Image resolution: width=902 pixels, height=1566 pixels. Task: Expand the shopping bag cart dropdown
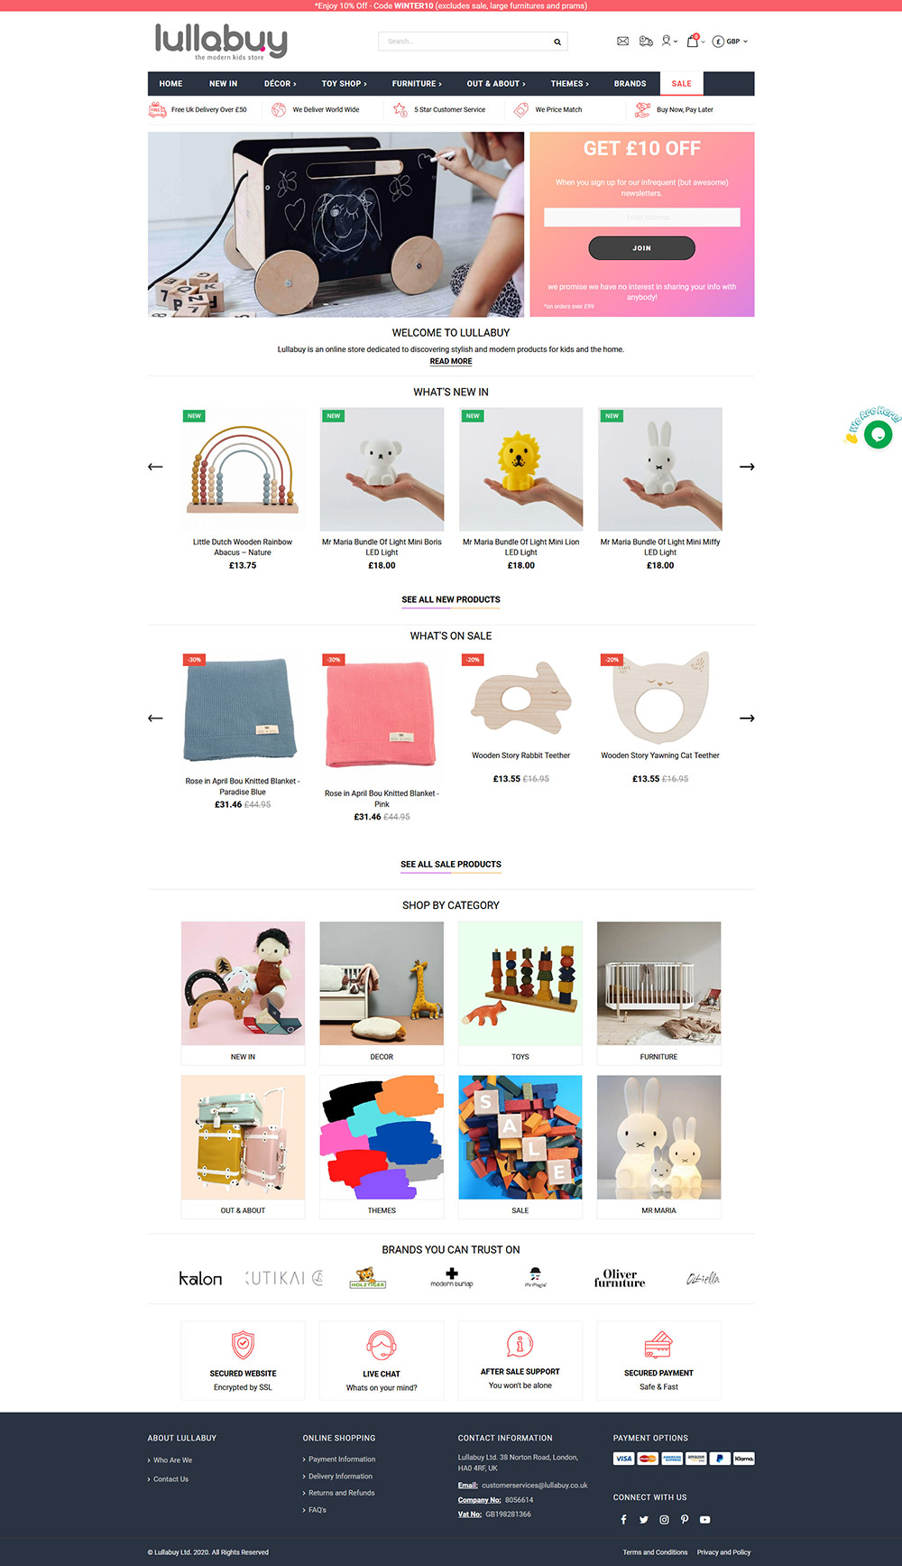click(695, 41)
